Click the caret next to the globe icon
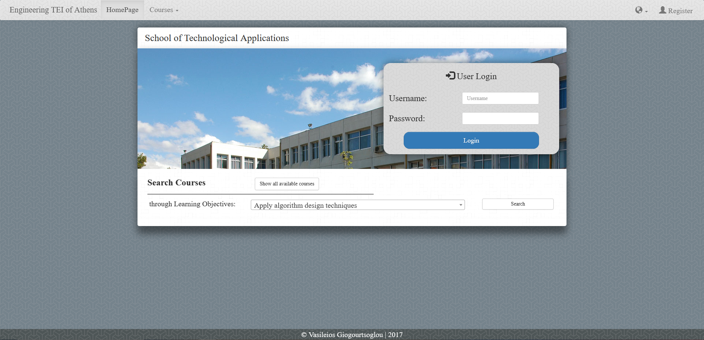 pyautogui.click(x=646, y=11)
